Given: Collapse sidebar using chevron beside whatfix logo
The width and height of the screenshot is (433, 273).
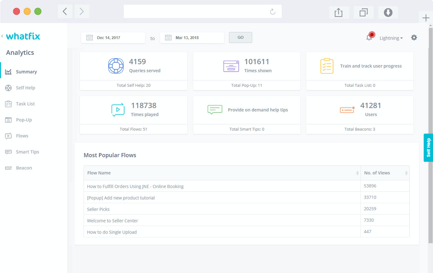Looking at the screenshot, I should (x=2, y=36).
